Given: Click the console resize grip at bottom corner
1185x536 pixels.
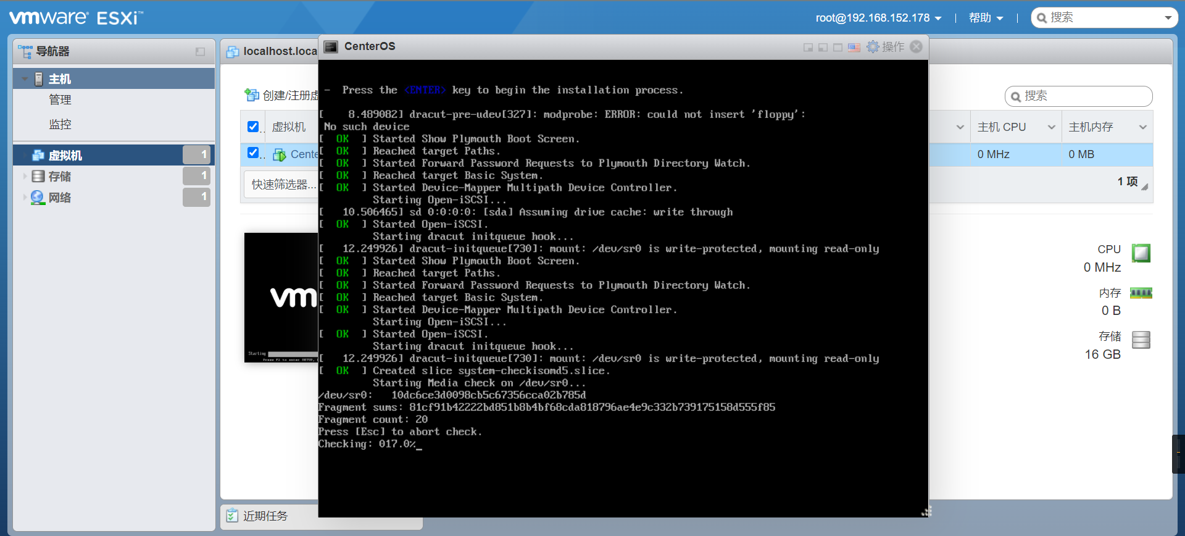Looking at the screenshot, I should [x=926, y=511].
